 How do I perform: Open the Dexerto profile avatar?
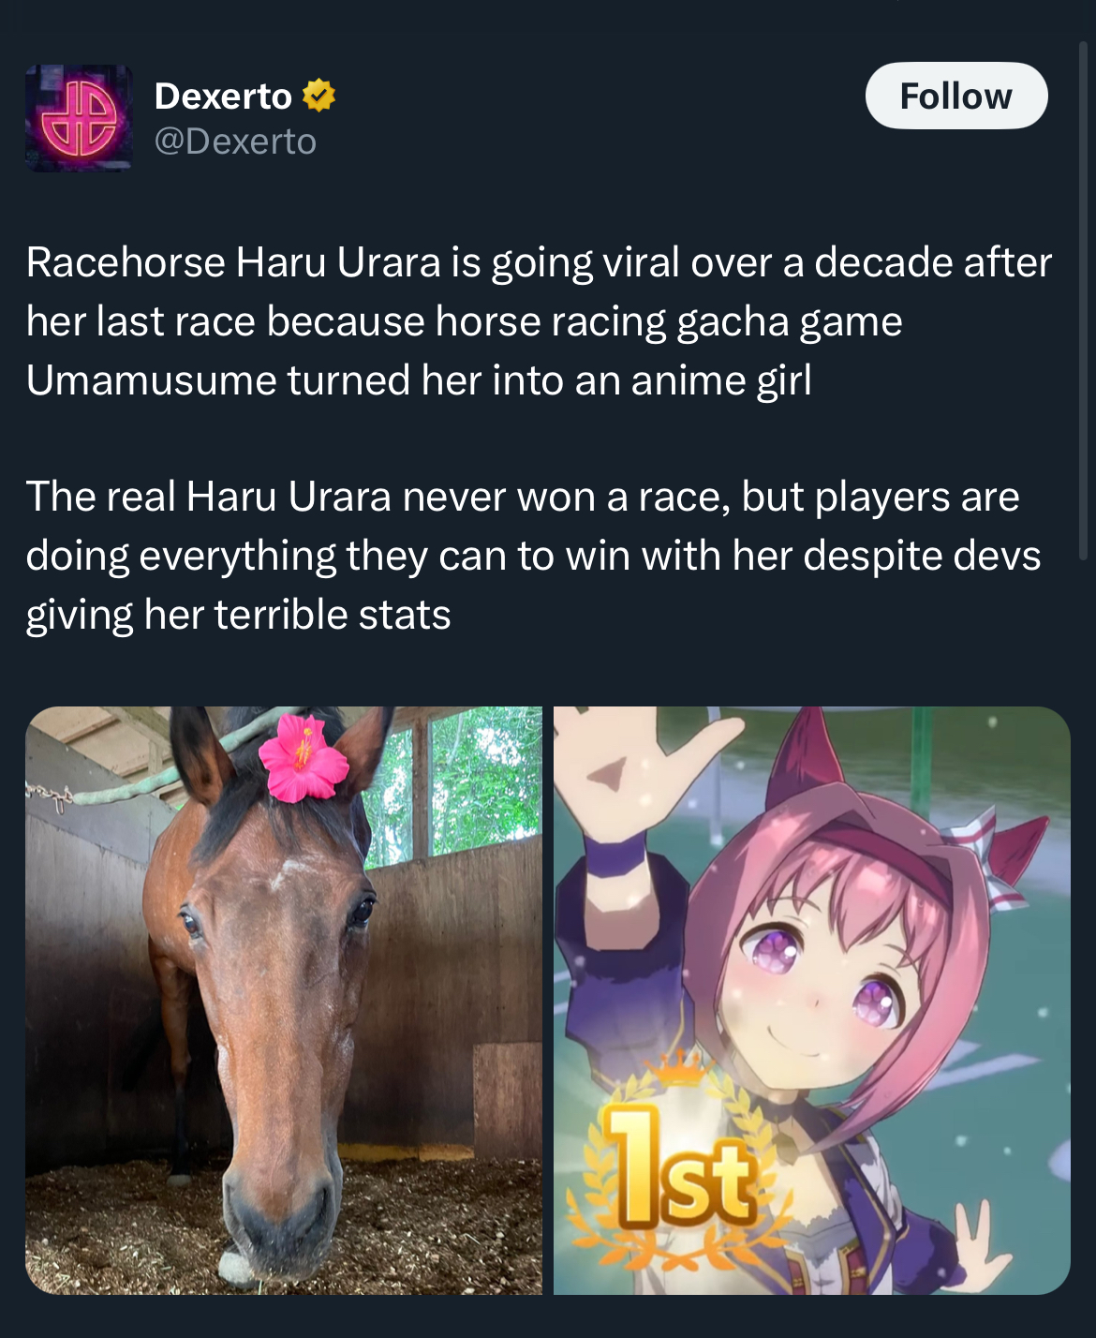click(x=79, y=118)
